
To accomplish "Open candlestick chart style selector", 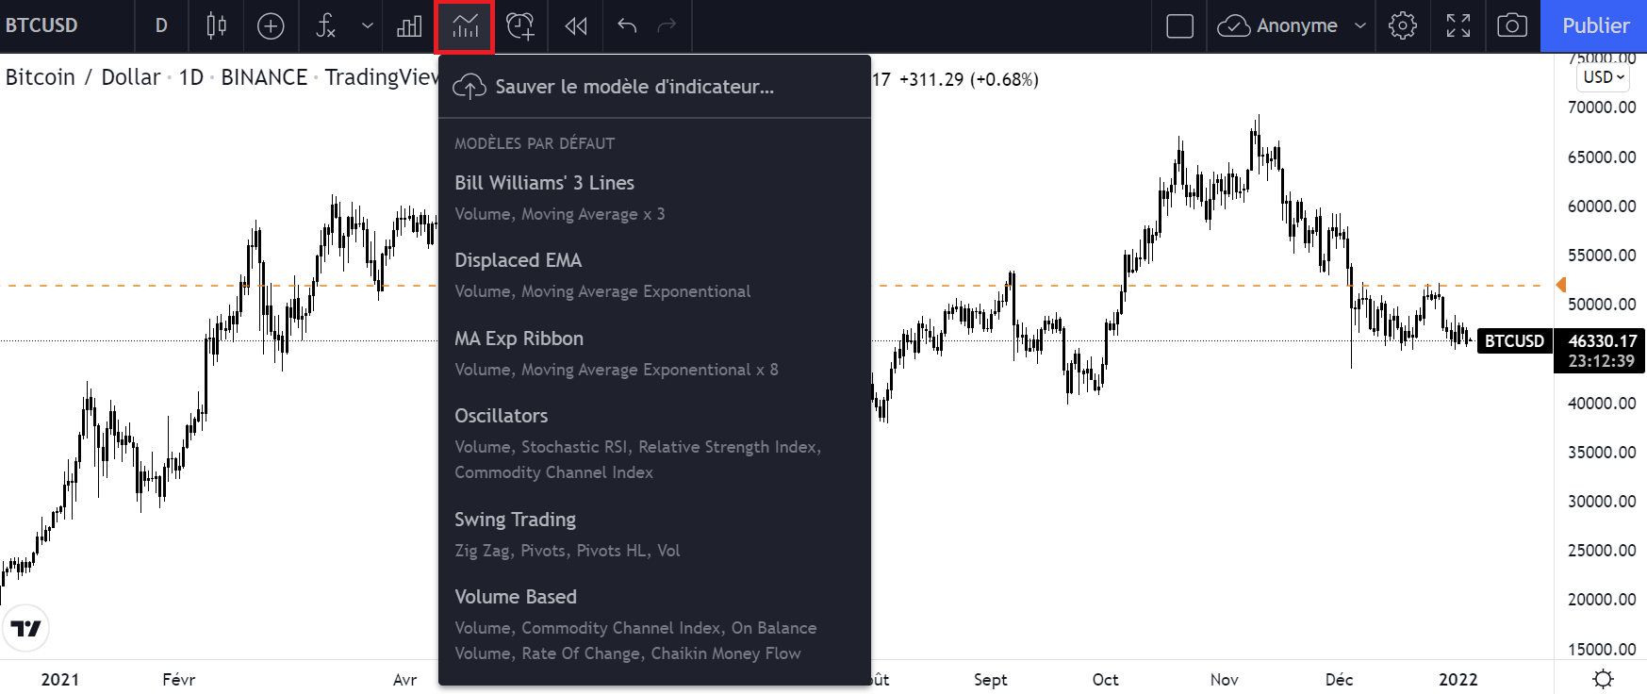I will point(216,25).
